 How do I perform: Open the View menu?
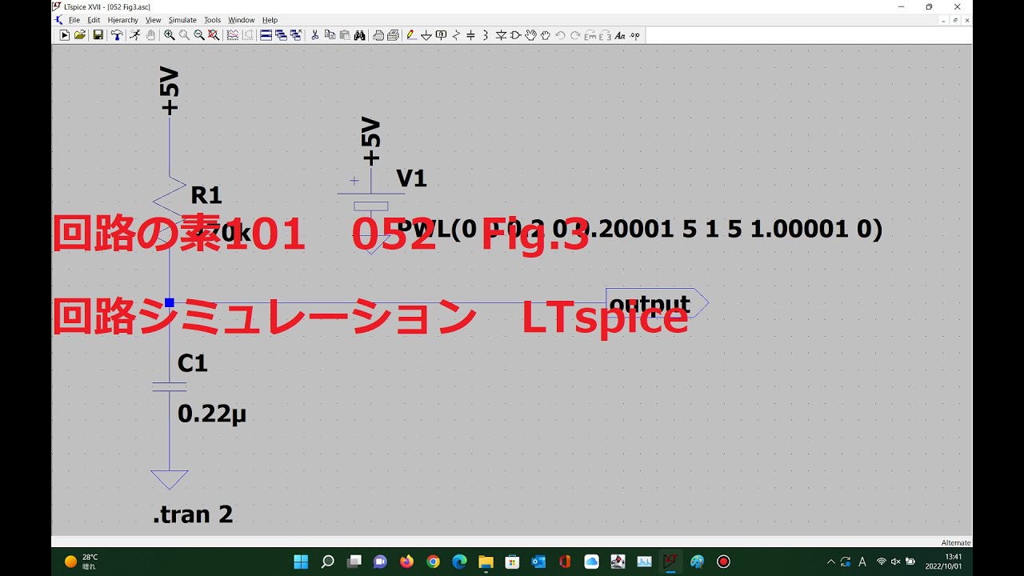153,20
